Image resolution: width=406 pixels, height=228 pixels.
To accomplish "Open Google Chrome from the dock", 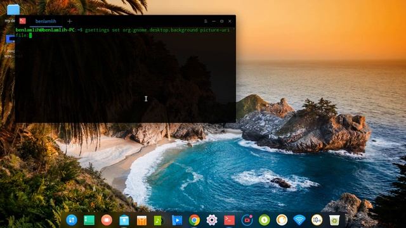I will click(194, 220).
